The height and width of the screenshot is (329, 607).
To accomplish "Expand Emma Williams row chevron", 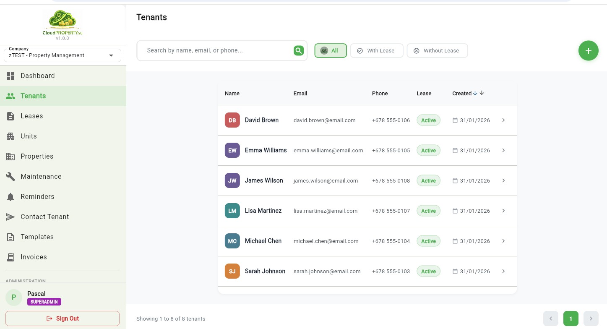I will 503,150.
